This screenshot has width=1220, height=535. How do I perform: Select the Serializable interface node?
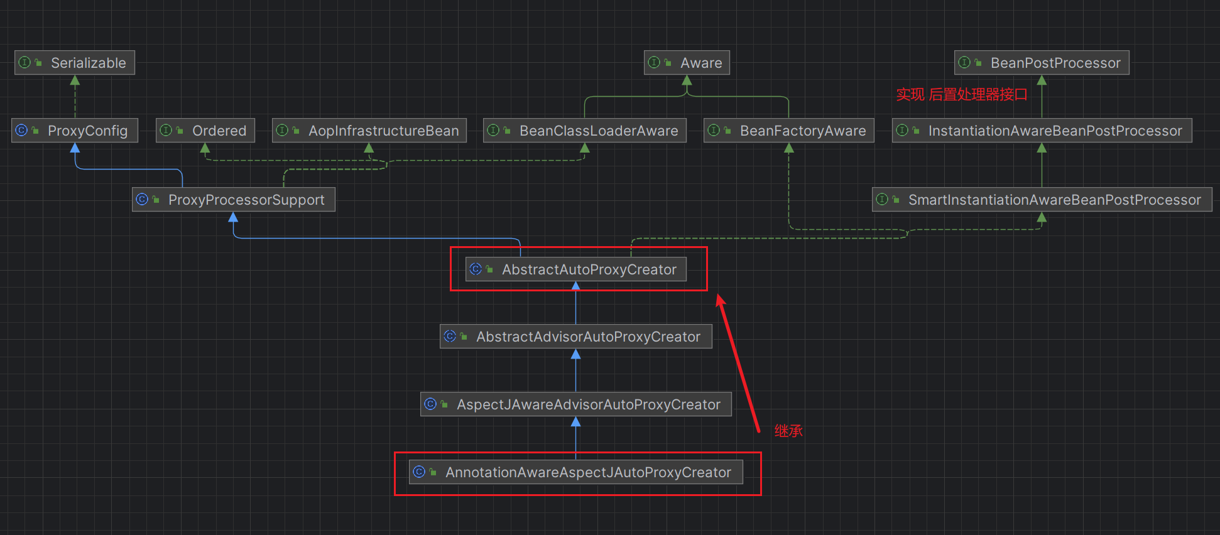coord(75,63)
